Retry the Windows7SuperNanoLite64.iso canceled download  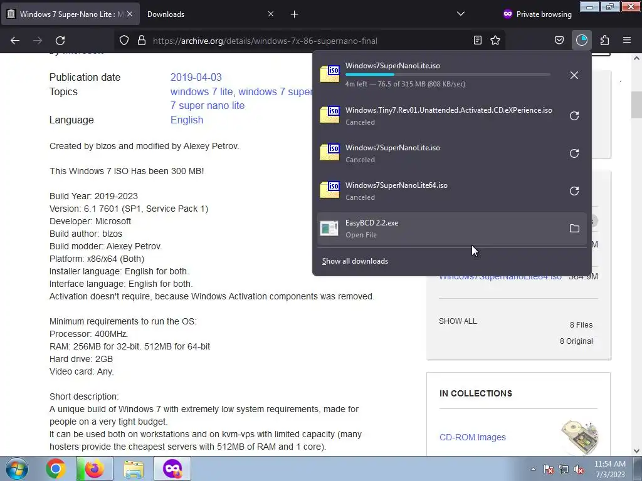pos(574,191)
